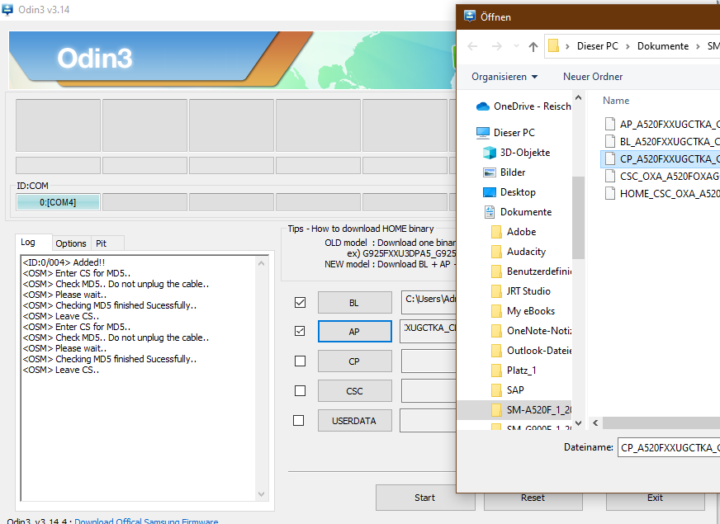Click the BL_A520FXXUGCTKA file icon

point(610,141)
